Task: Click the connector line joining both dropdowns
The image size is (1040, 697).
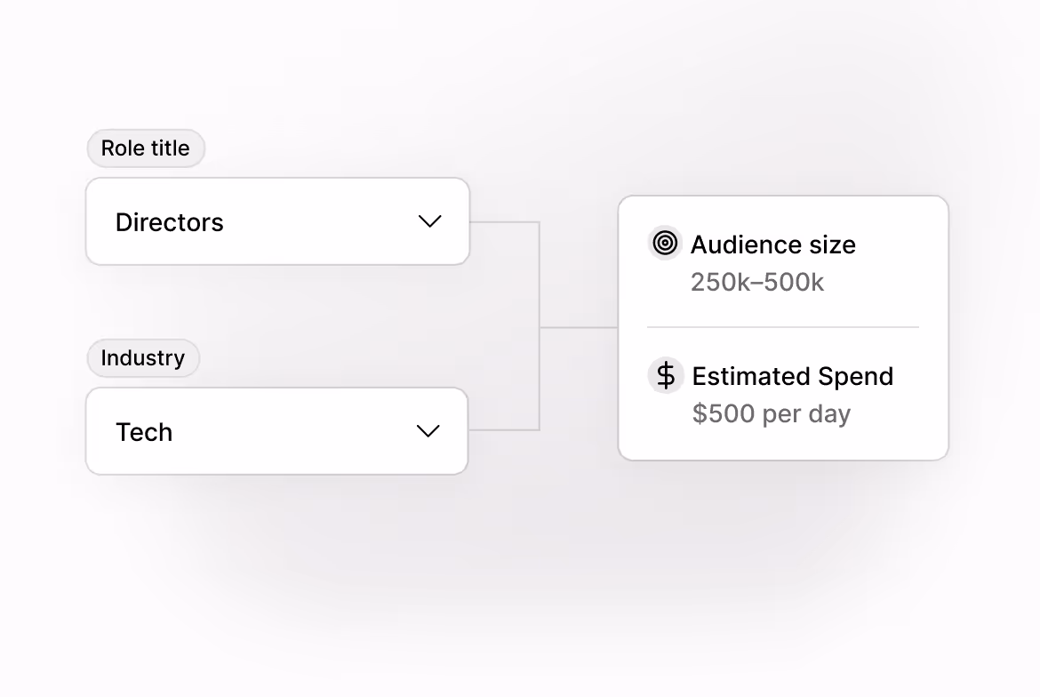Action: tap(540, 325)
